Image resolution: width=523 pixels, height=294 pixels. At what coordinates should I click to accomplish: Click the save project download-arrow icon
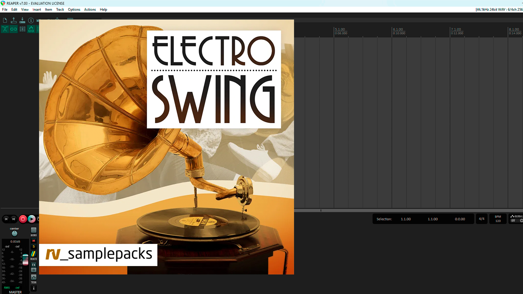22,20
